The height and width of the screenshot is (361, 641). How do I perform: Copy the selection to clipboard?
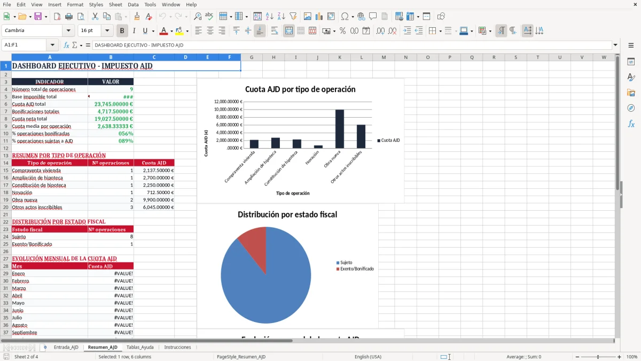106,17
